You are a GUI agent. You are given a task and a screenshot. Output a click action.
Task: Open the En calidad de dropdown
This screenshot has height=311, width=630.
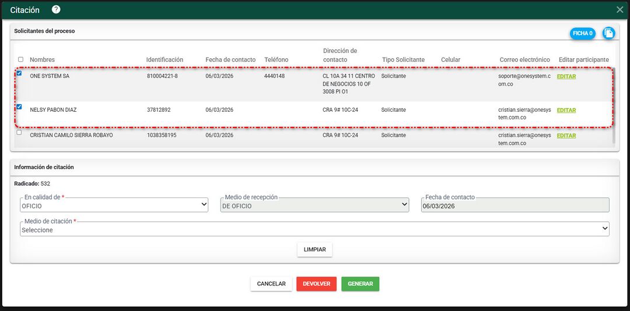tap(114, 206)
